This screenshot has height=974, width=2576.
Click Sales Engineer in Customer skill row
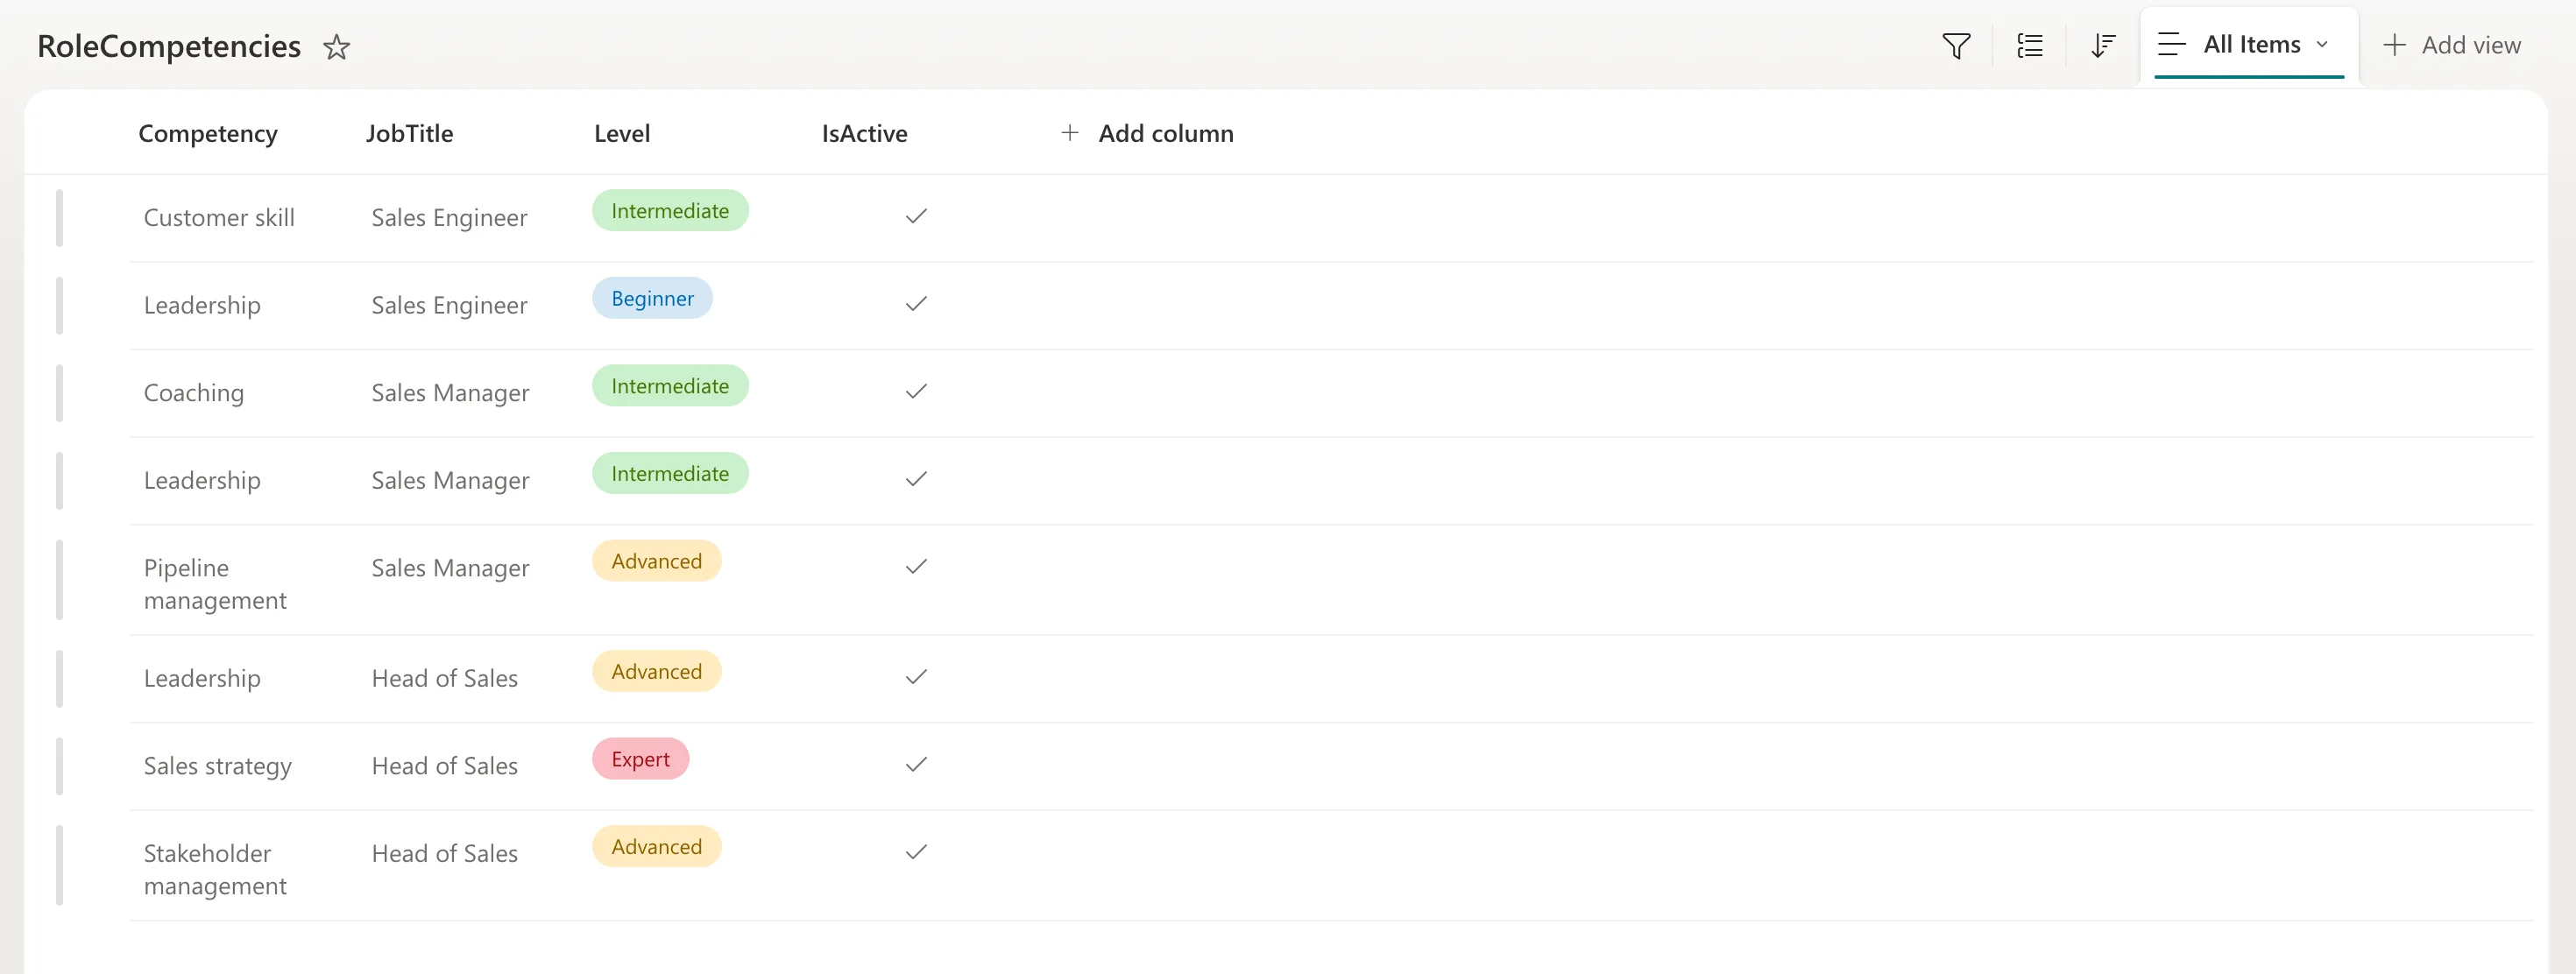(x=449, y=217)
